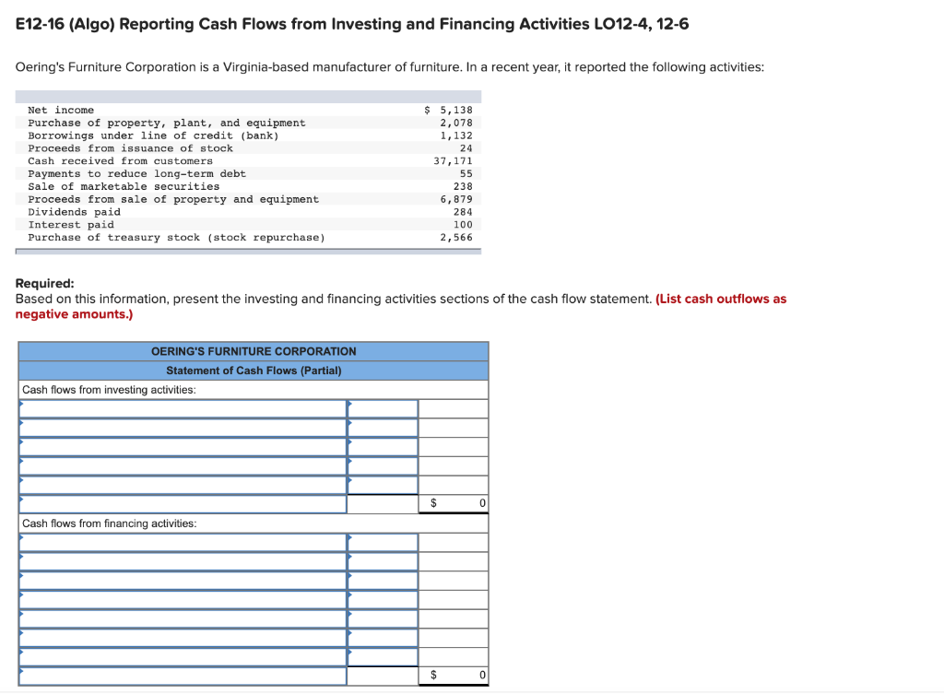This screenshot has height=694, width=944.
Task: Click 'OERING'S FURNITURE CORPORATION' table header
Action: tap(254, 351)
